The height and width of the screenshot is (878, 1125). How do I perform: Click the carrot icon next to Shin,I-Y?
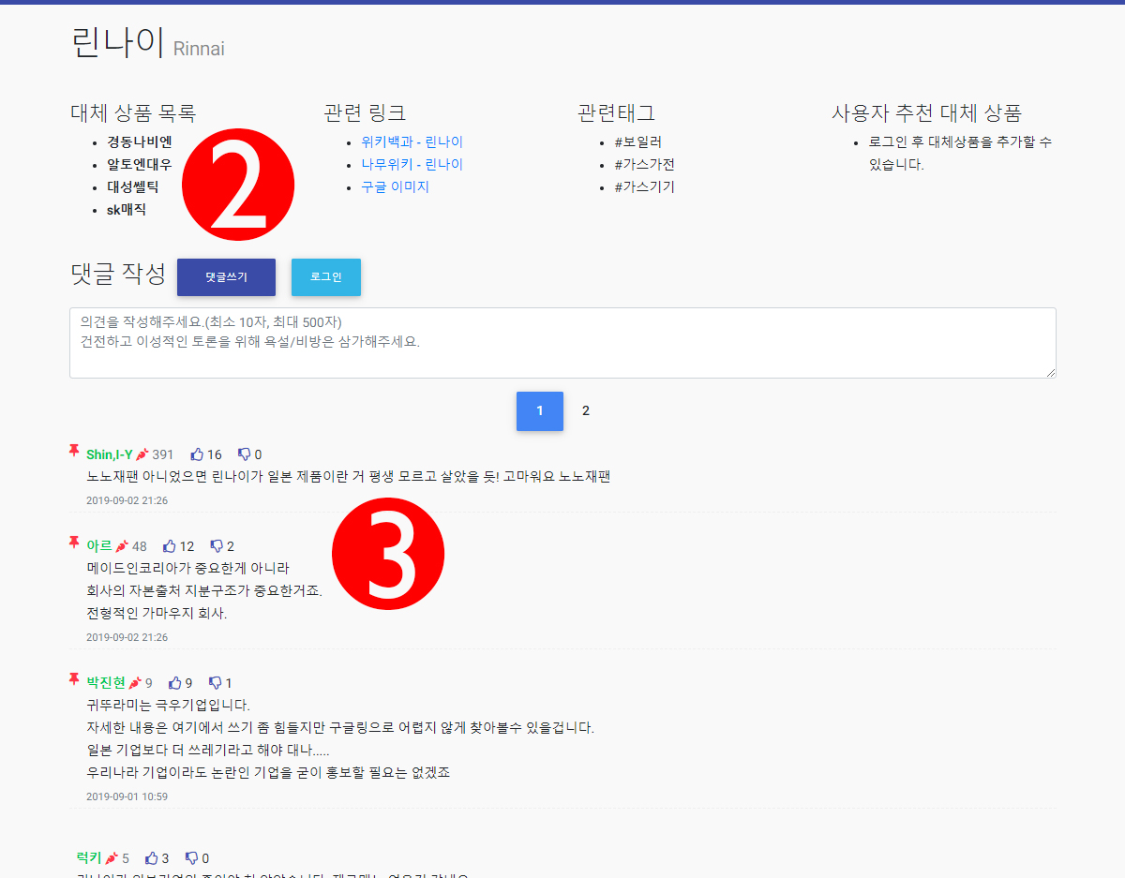point(142,454)
